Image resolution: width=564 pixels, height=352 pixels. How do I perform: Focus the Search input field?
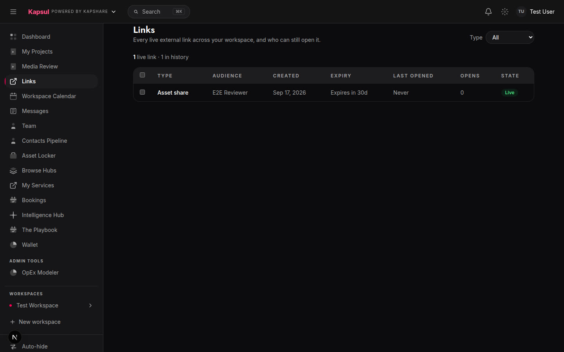159,12
